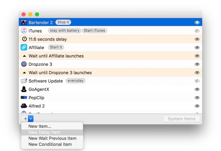Click the Stop it tag on Bartender 2
The height and width of the screenshot is (151, 221).
[63, 22]
